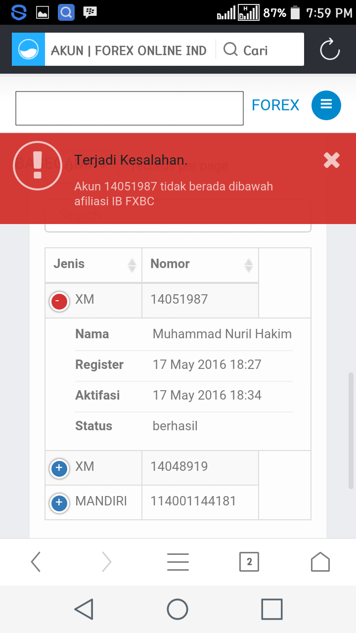Tap the search magnifier icon

click(x=230, y=49)
